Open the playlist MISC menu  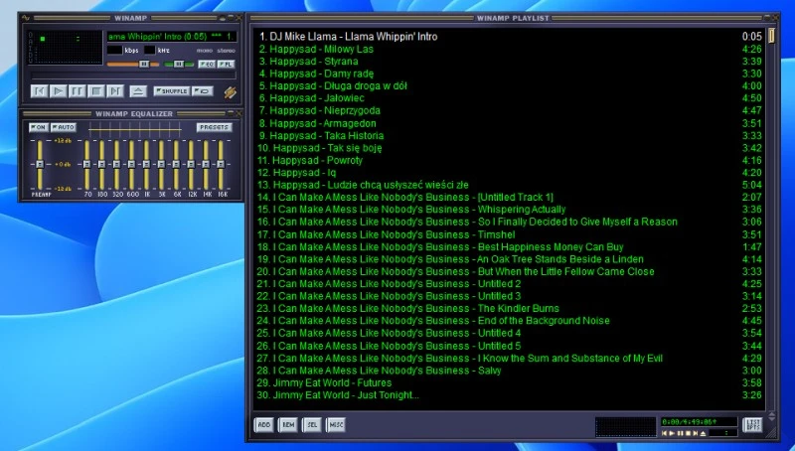coord(336,424)
